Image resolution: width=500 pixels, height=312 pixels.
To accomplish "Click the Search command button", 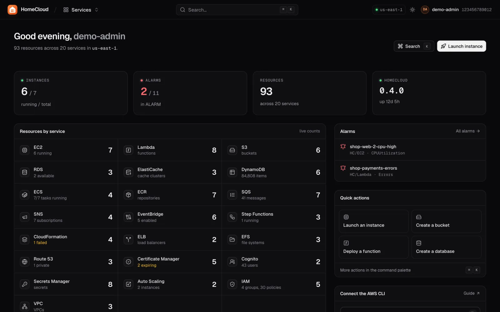I will click(x=414, y=46).
